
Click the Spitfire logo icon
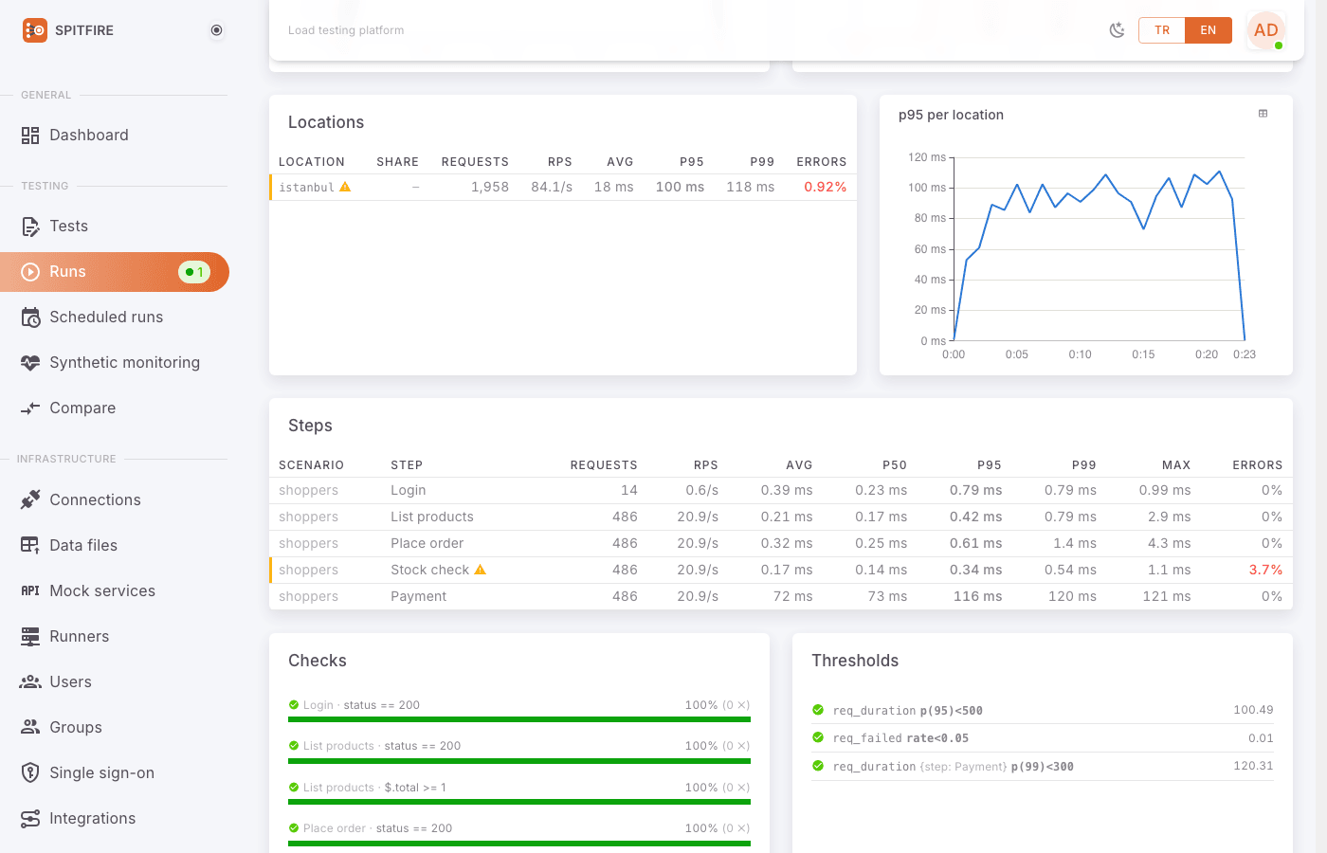click(x=34, y=30)
